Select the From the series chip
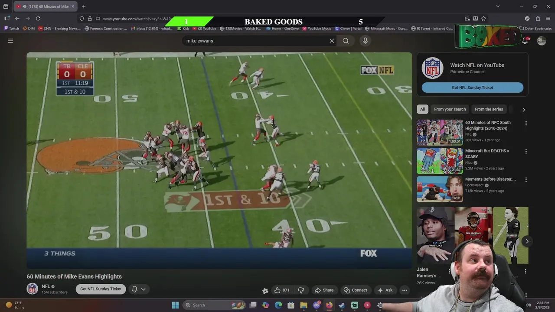555x312 pixels. coord(489,109)
